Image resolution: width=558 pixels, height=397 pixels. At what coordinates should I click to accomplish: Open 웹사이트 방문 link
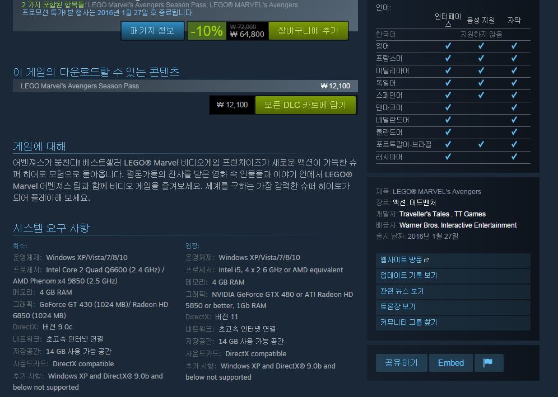click(453, 260)
